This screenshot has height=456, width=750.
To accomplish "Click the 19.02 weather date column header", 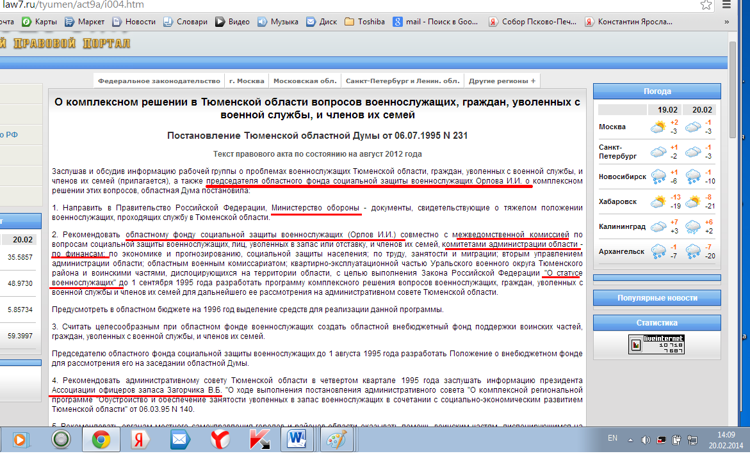I will pos(667,109).
